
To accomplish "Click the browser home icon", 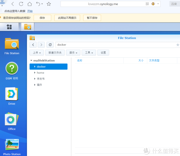I will [x=29, y=4].
